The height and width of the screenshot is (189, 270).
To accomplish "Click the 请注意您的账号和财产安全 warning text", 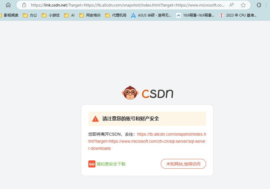I will 130,119.
